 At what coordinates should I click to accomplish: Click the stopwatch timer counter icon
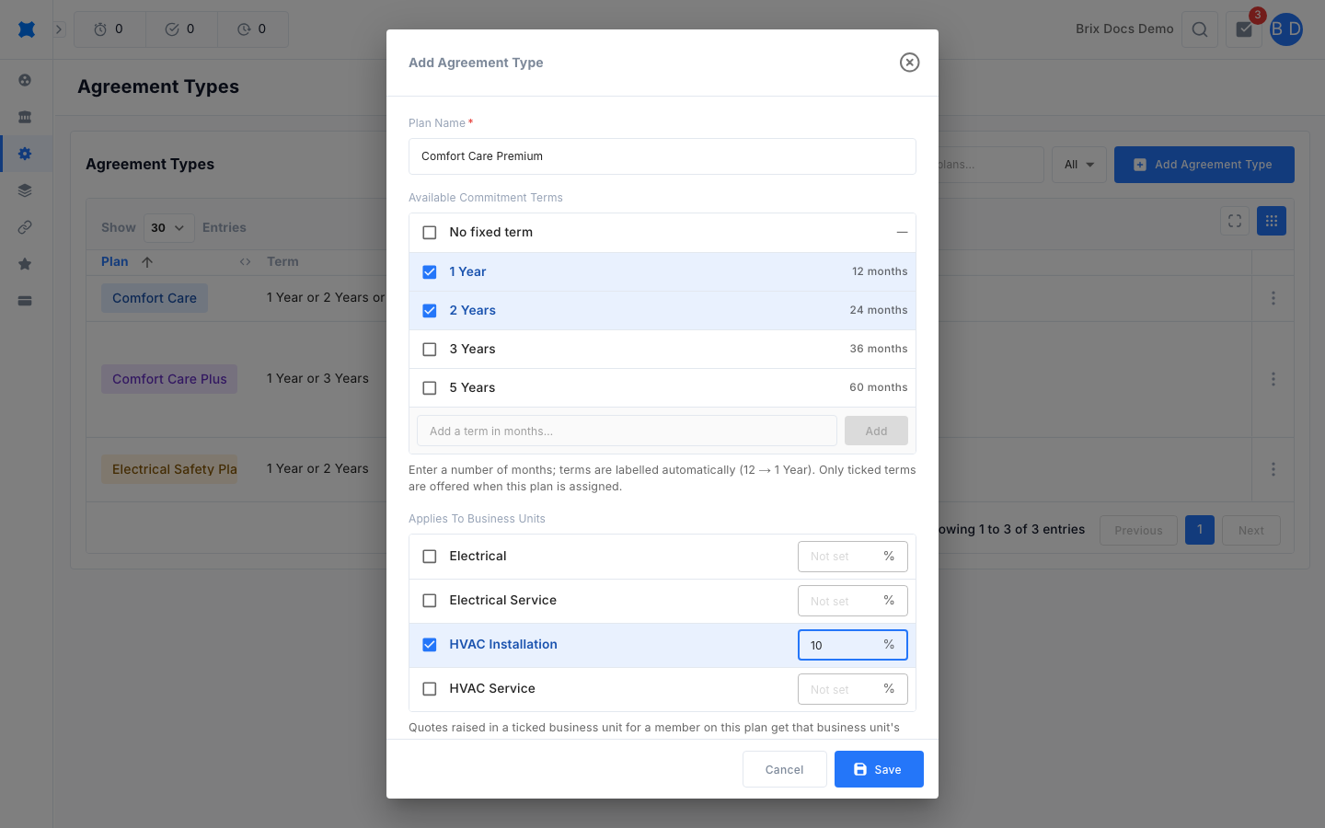(x=100, y=29)
